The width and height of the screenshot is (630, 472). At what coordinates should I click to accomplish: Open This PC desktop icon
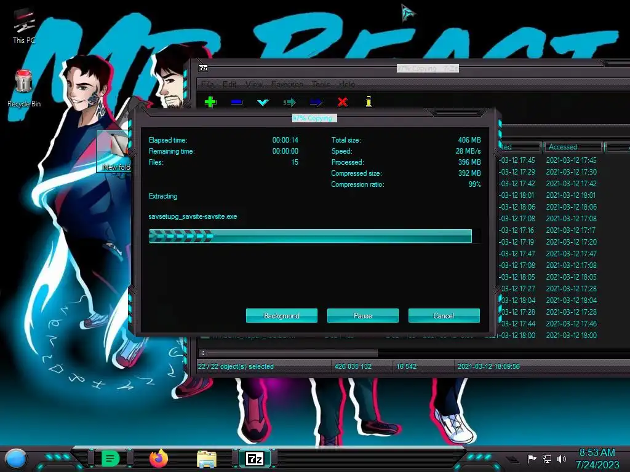click(24, 26)
